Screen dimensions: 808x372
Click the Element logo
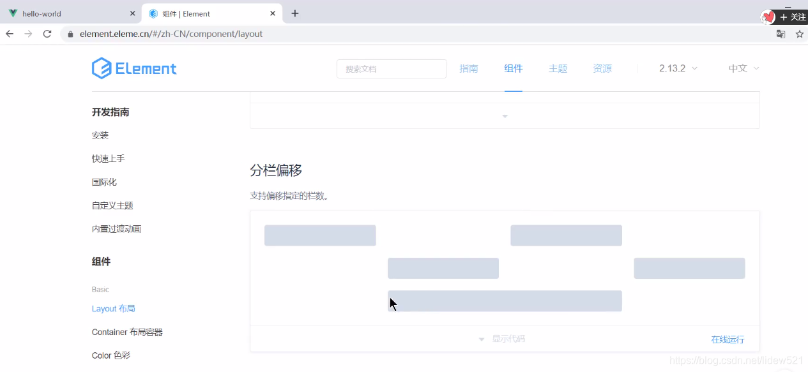(134, 68)
